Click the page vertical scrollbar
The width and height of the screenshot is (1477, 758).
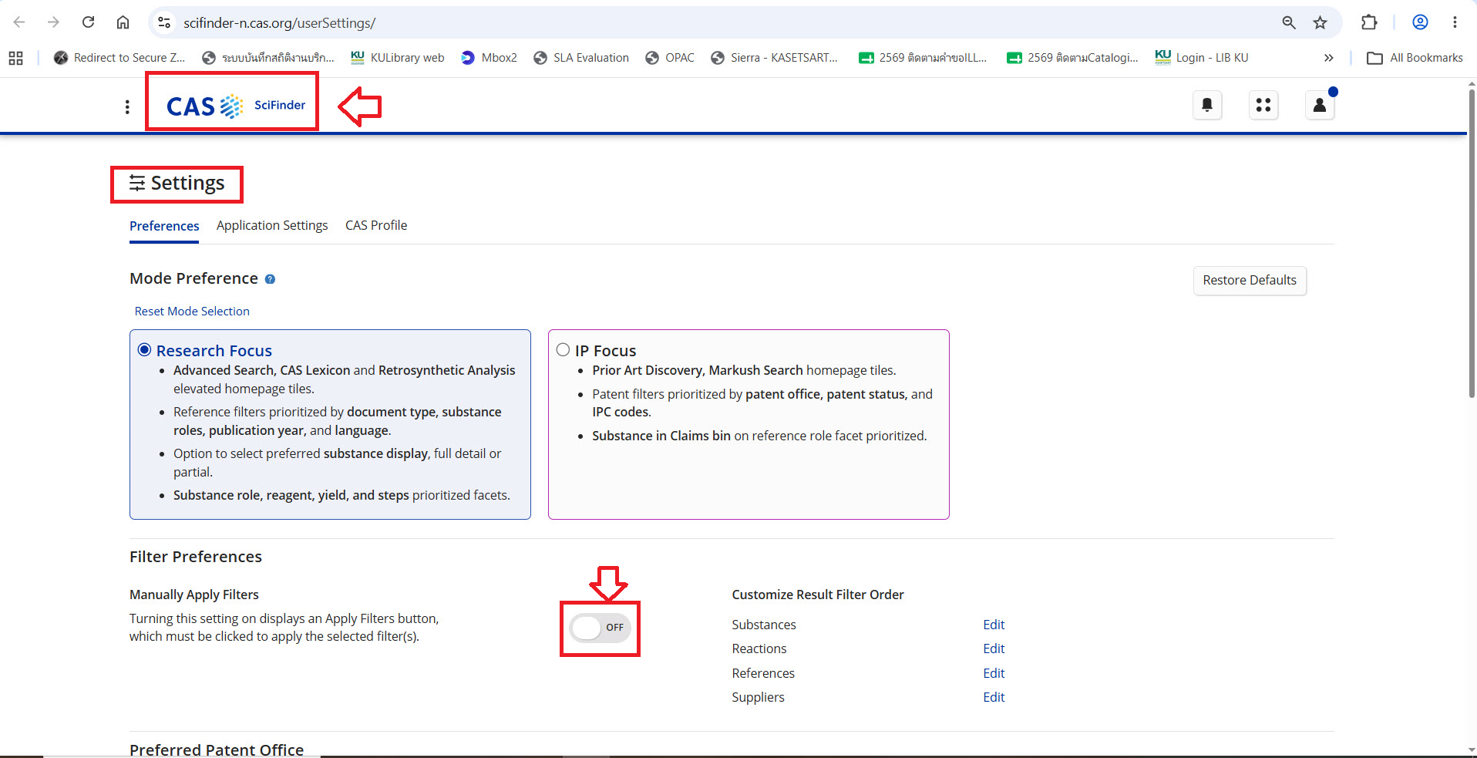1472,244
